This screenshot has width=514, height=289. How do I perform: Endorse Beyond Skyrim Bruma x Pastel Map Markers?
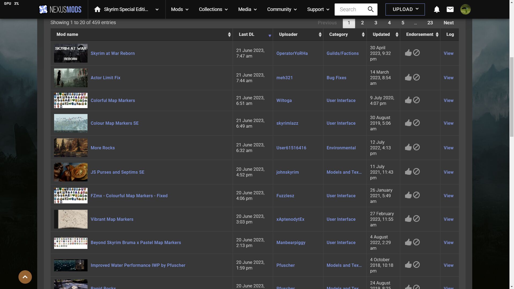click(408, 242)
